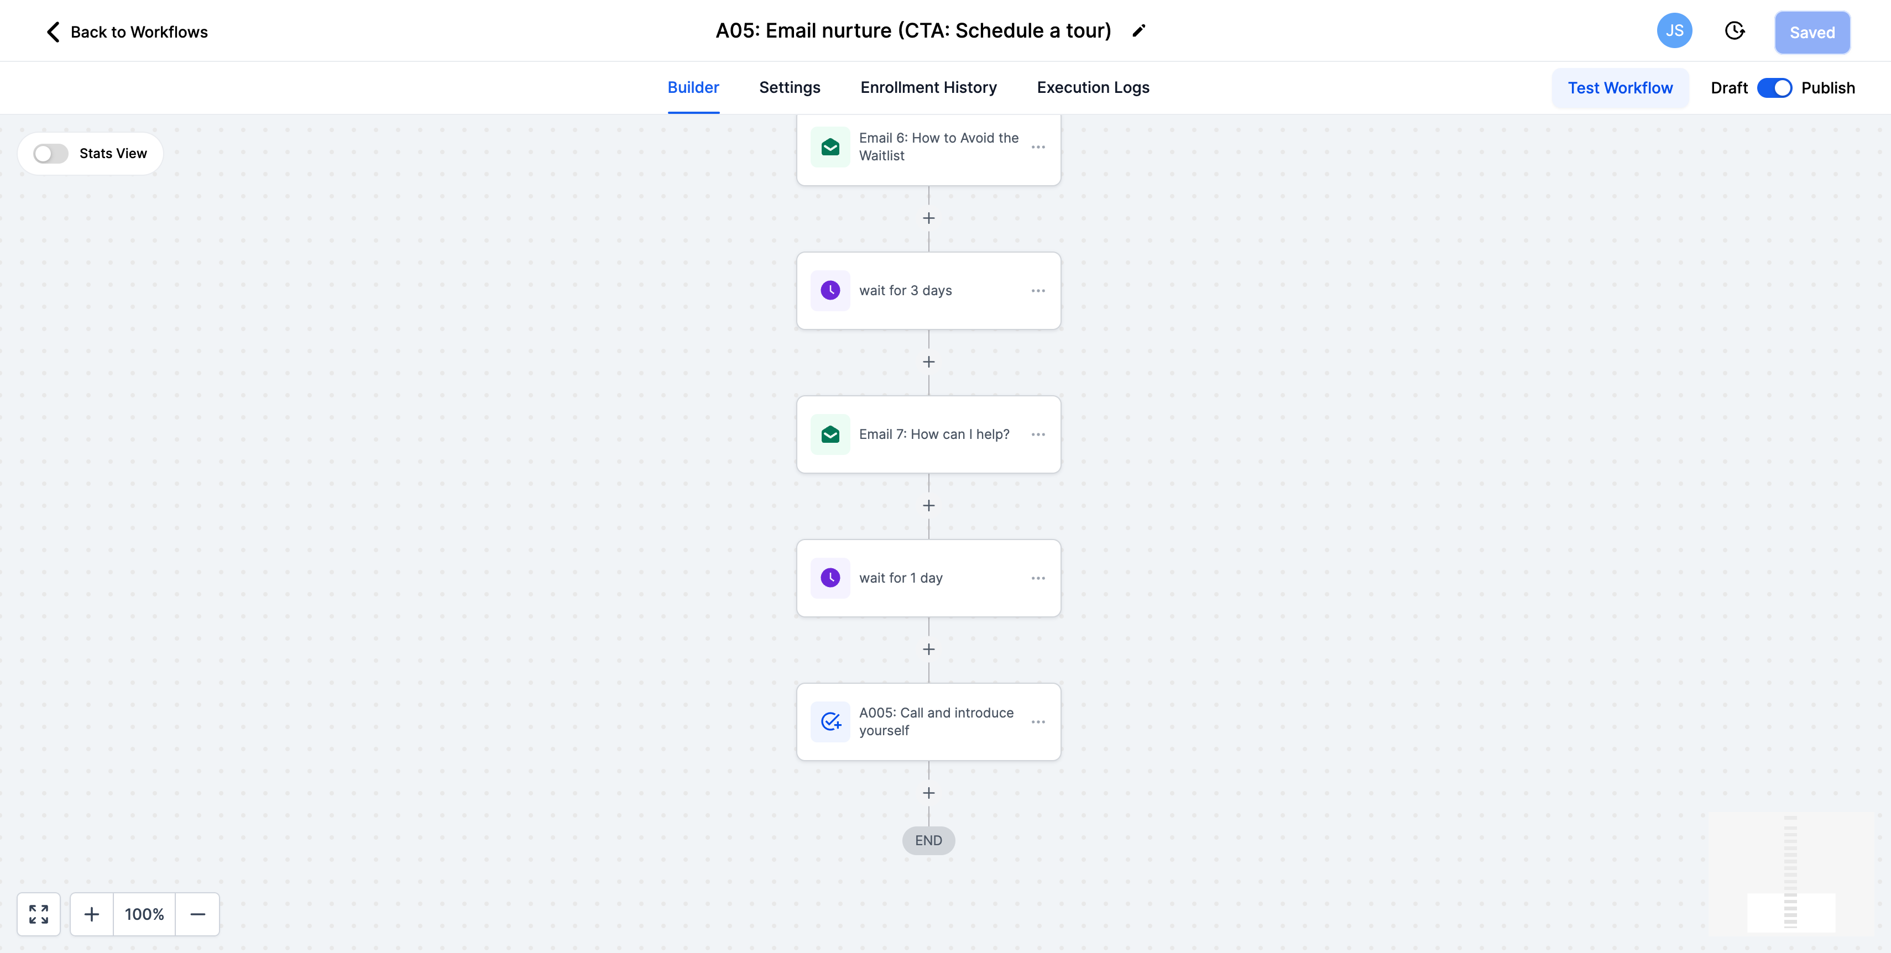This screenshot has height=953, width=1891.
Task: Click the Email 7 envelope icon
Action: tap(830, 434)
